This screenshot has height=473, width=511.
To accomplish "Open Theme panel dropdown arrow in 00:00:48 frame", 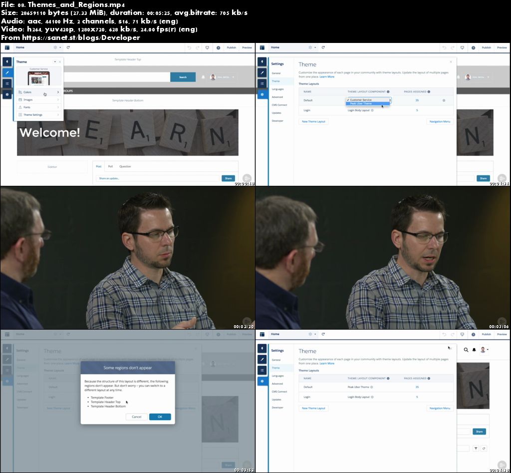I will click(55, 61).
